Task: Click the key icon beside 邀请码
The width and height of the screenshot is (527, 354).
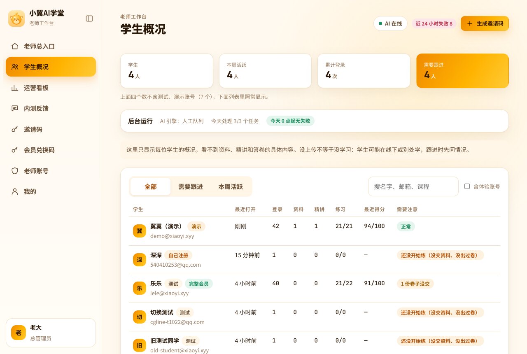Action: 15,129
